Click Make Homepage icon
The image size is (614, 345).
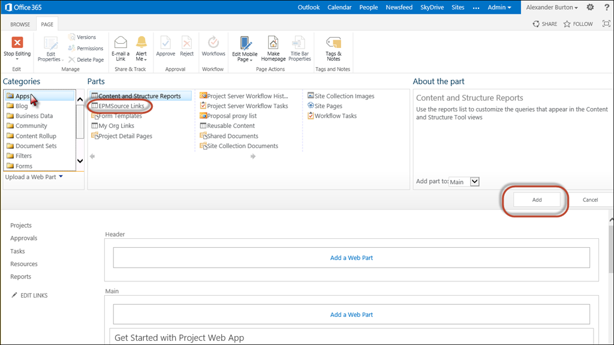[273, 43]
